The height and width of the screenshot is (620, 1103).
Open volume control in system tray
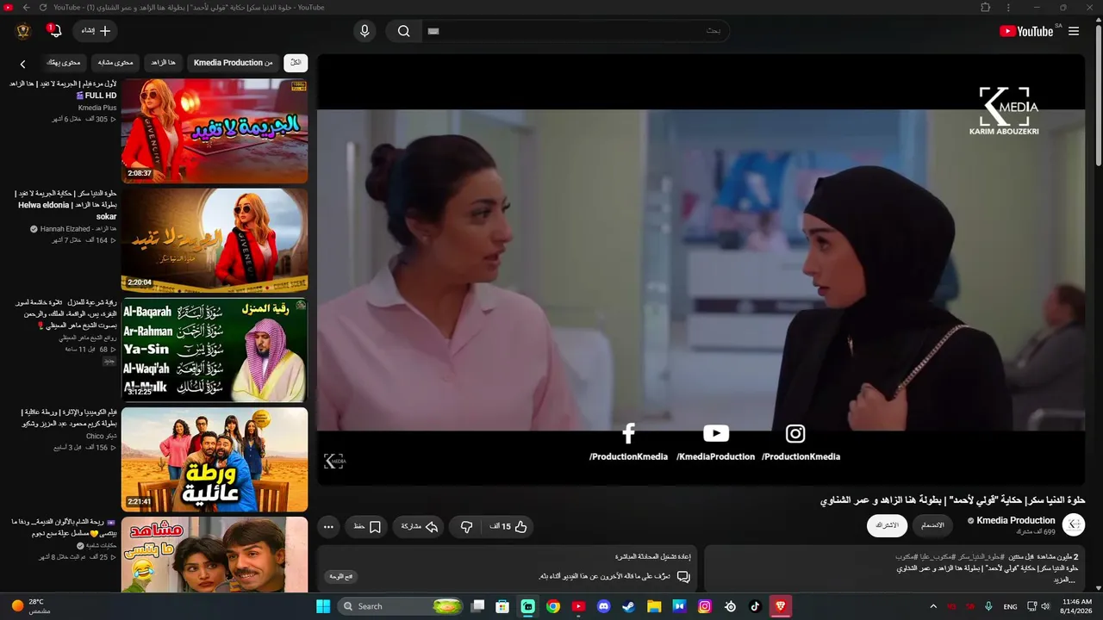[x=1044, y=606]
